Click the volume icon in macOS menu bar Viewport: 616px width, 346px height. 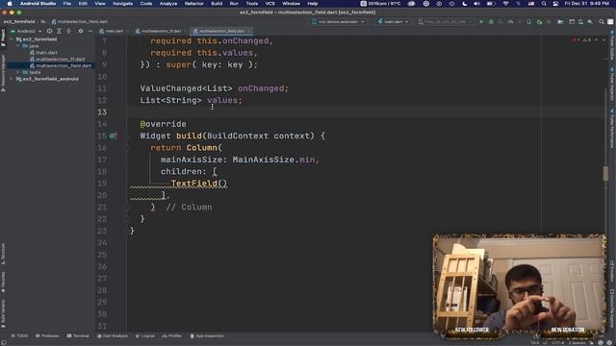[476, 4]
